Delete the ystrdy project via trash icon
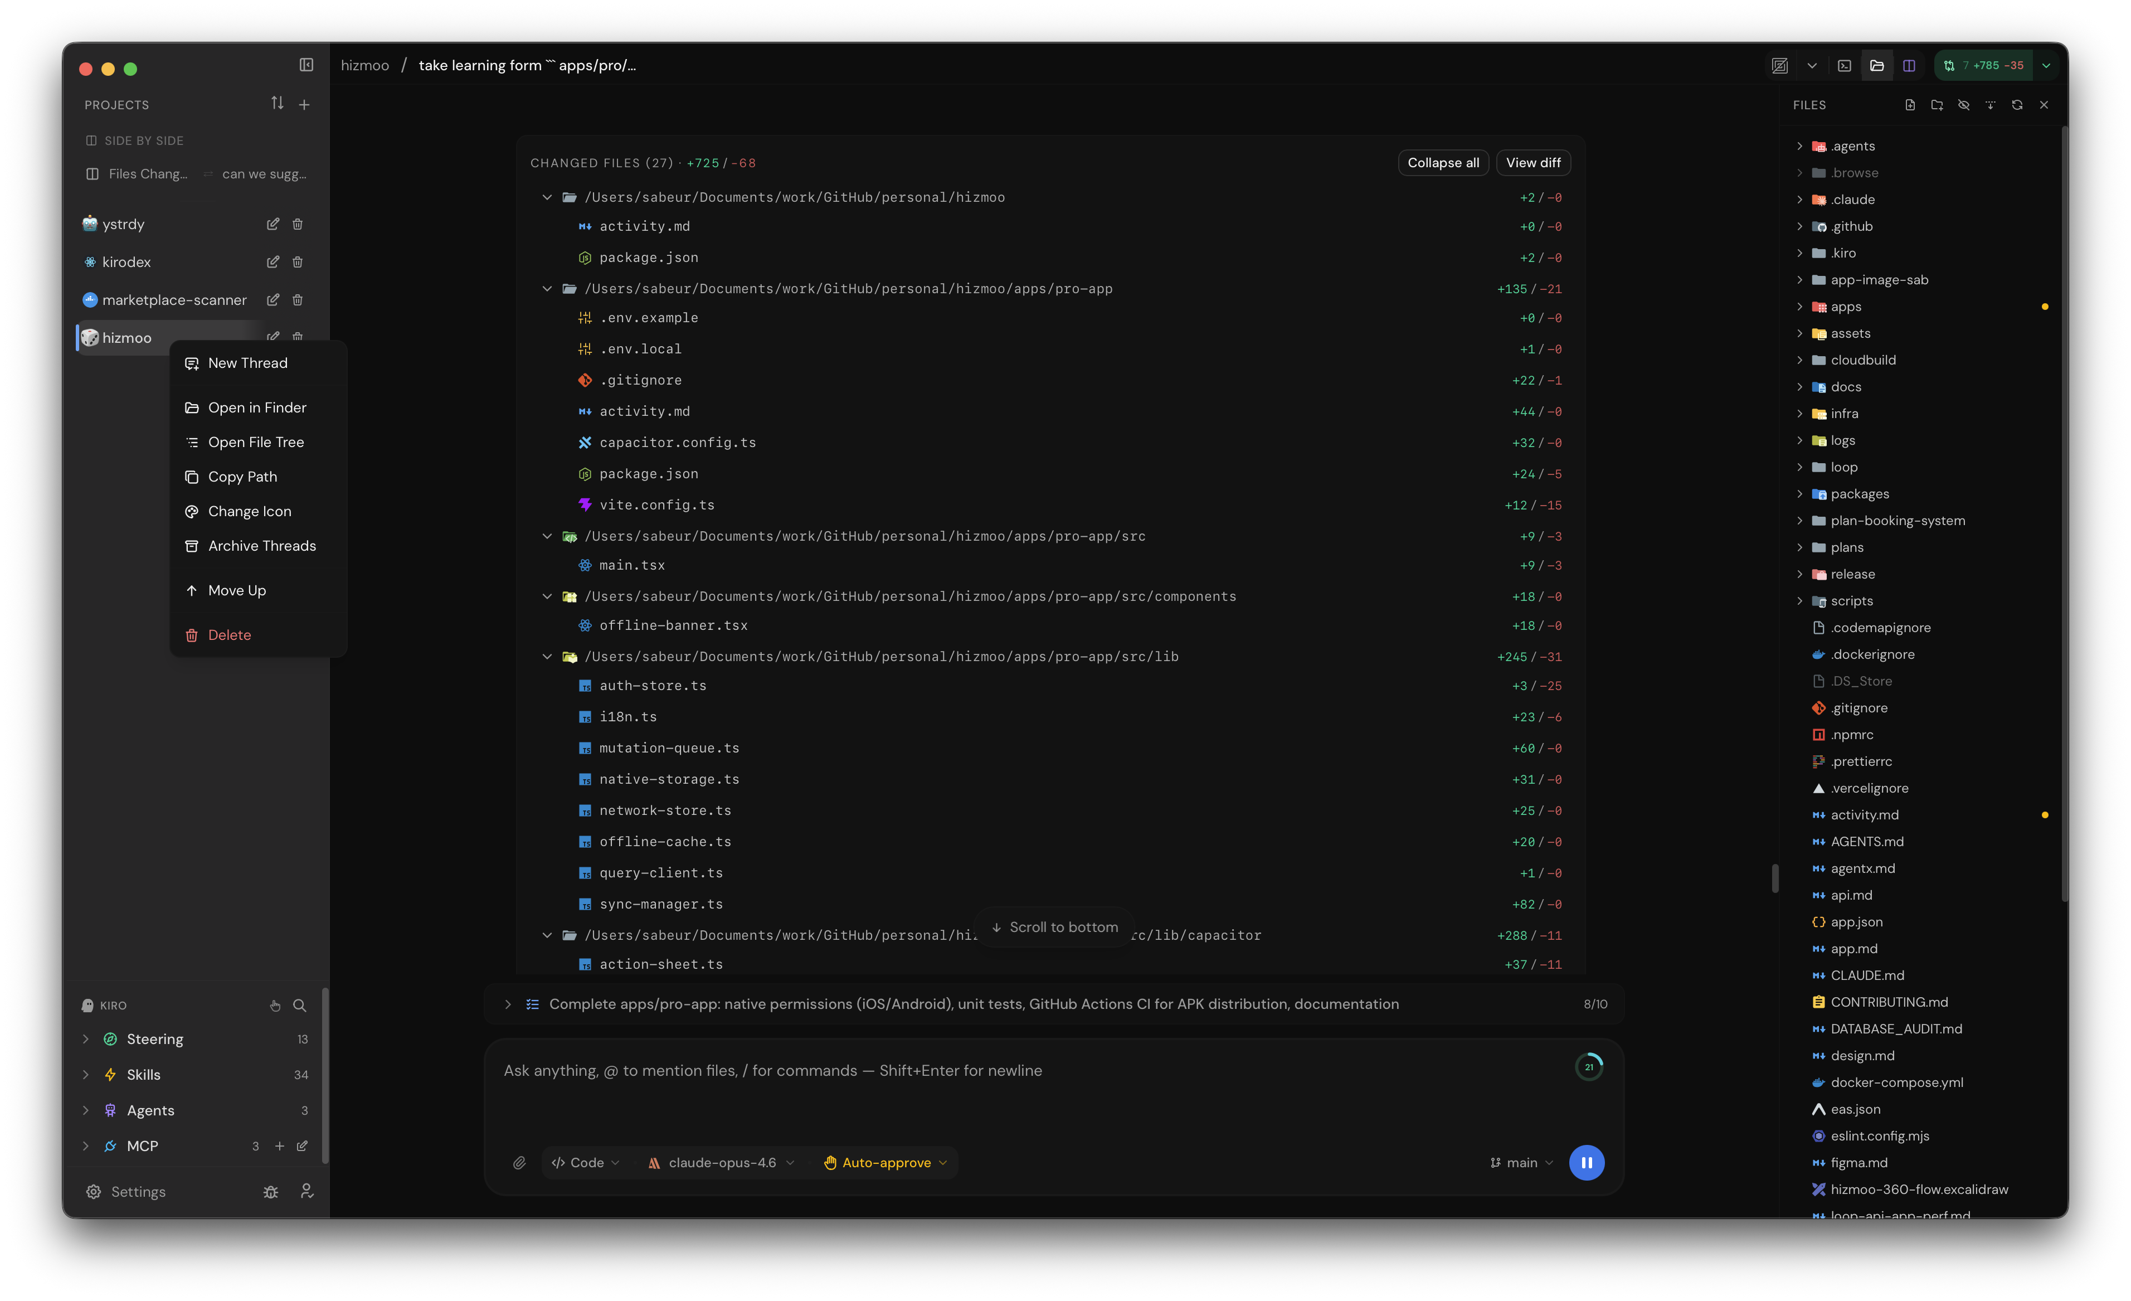Viewport: 2131px width, 1301px height. pos(298,224)
